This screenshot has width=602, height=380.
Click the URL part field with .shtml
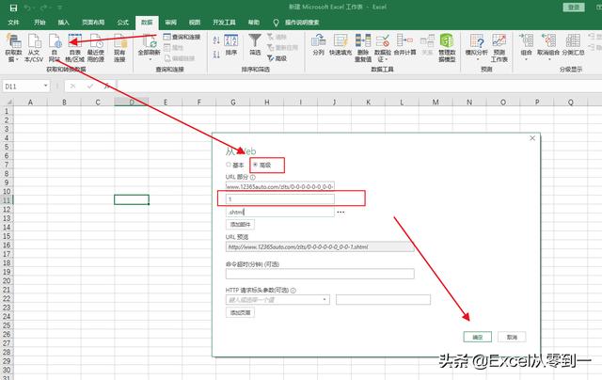click(280, 212)
